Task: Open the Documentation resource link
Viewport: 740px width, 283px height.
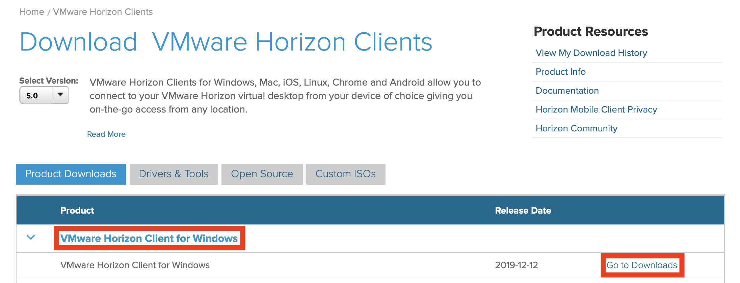Action: [567, 91]
